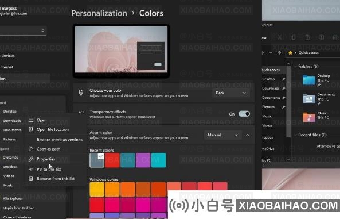Click the paste icon in File Explorer toolbar

click(307, 37)
